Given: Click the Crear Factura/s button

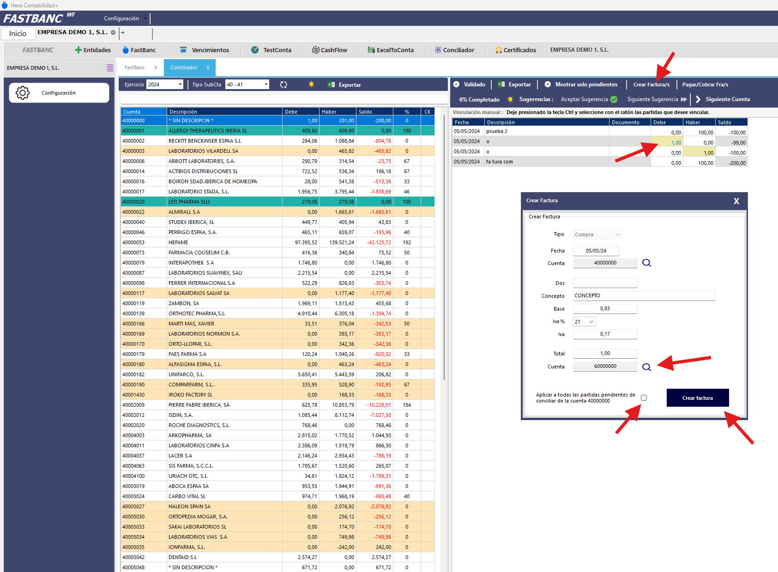Looking at the screenshot, I should 651,84.
